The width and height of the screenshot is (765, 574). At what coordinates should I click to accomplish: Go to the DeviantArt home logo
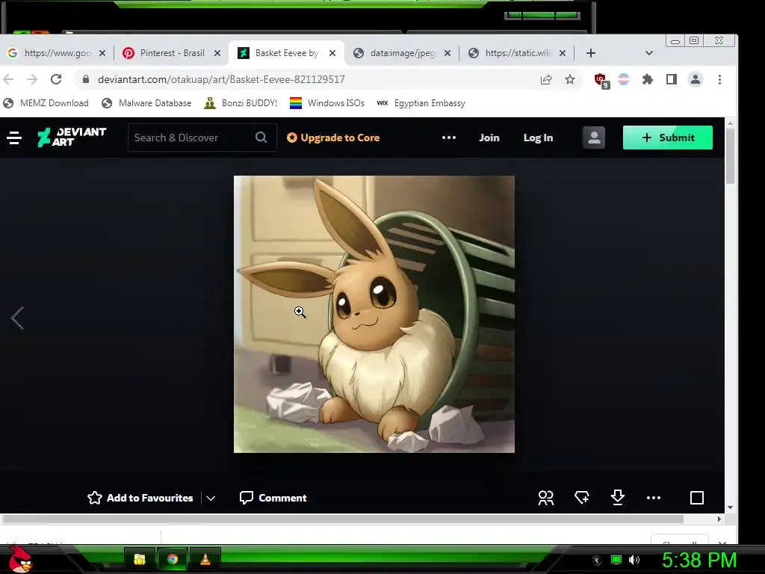coord(72,138)
